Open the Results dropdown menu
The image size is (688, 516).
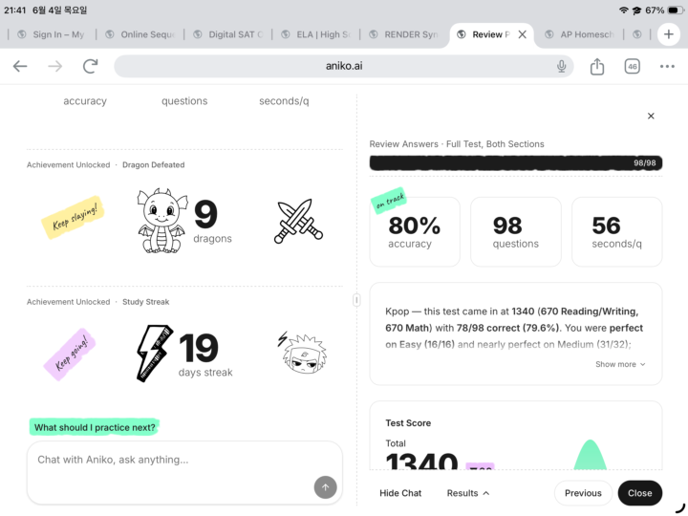(467, 493)
